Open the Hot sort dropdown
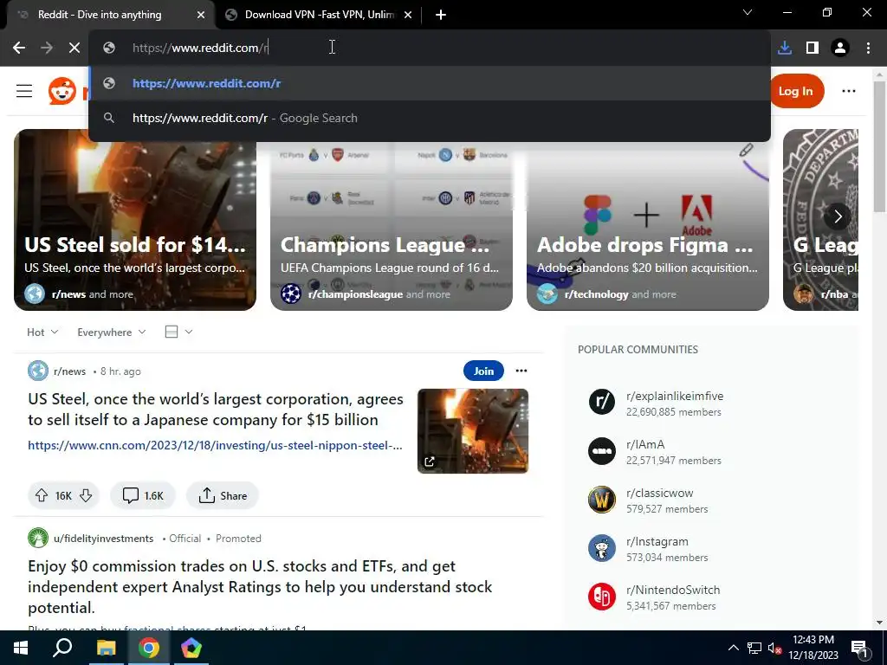 coord(42,332)
